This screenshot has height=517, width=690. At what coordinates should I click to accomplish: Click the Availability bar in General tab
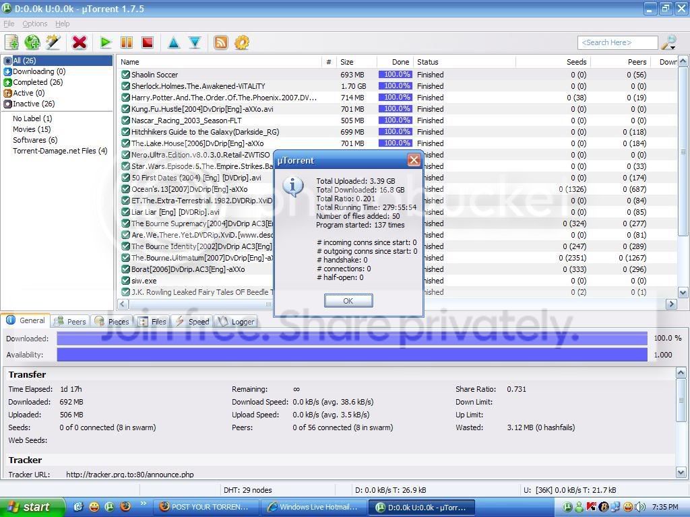point(352,355)
